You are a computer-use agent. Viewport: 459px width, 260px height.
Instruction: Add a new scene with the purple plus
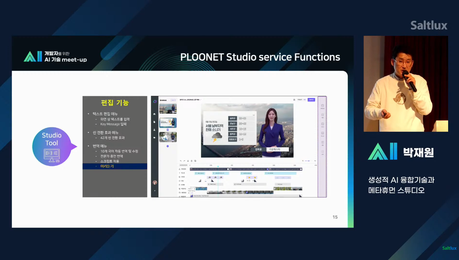pos(168,146)
